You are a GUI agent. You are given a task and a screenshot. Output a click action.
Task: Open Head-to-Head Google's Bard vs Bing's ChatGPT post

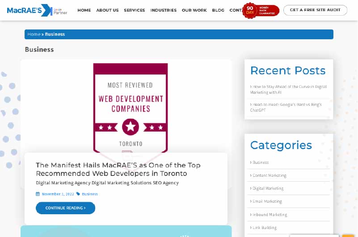pos(286,107)
